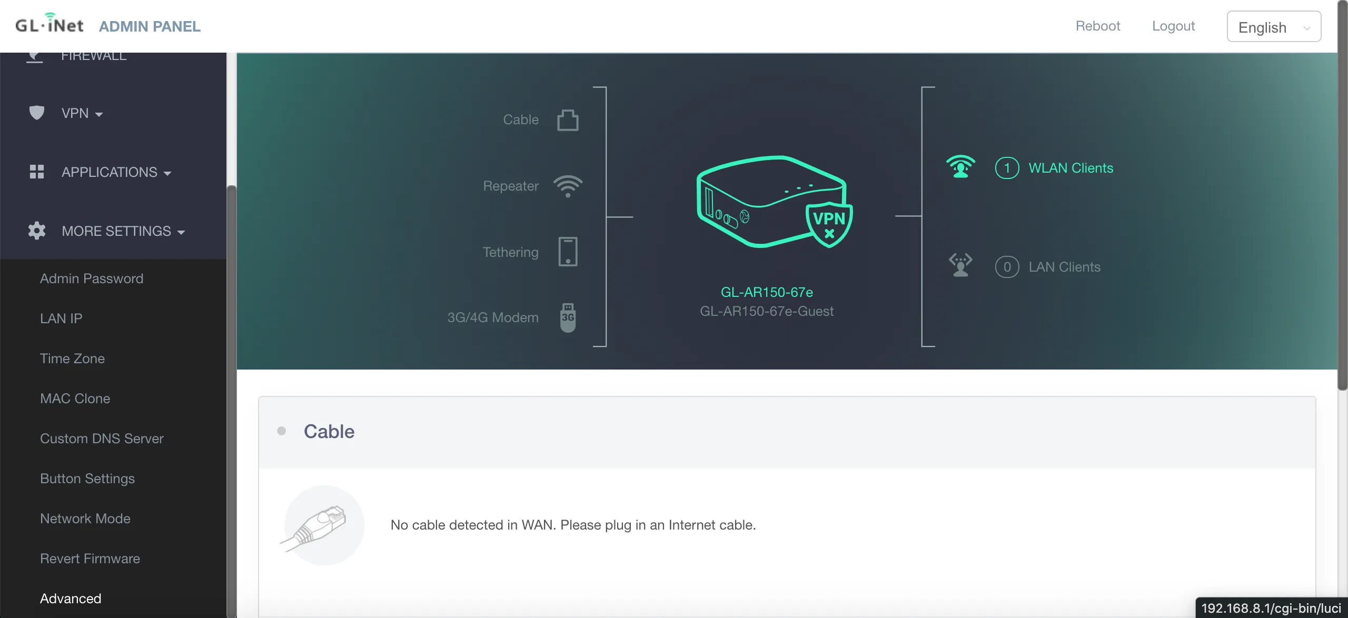Open Time Zone settings
Image resolution: width=1348 pixels, height=618 pixels.
tap(72, 358)
